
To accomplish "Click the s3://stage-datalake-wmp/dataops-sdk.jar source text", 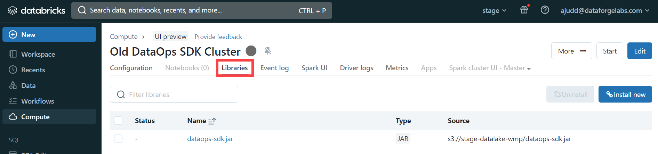I will pyautogui.click(x=509, y=139).
